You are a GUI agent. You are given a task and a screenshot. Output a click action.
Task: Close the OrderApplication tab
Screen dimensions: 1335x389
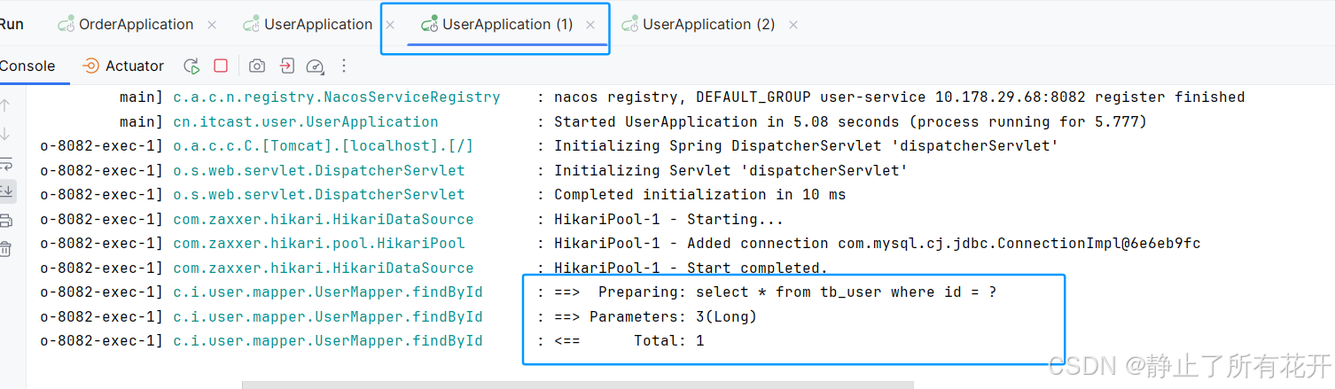(x=212, y=25)
